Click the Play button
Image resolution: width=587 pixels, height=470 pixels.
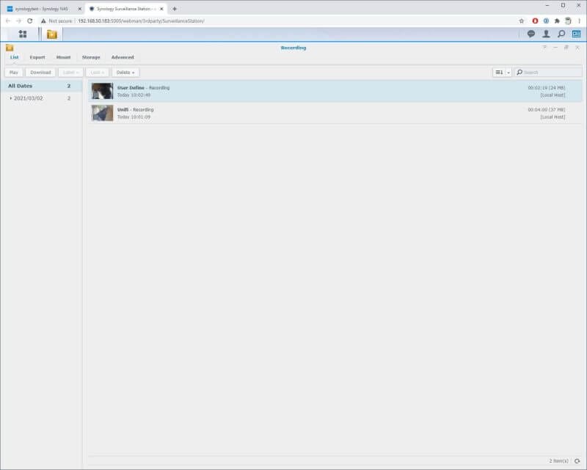pyautogui.click(x=13, y=72)
